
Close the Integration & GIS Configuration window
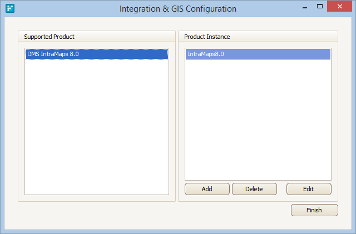point(339,6)
